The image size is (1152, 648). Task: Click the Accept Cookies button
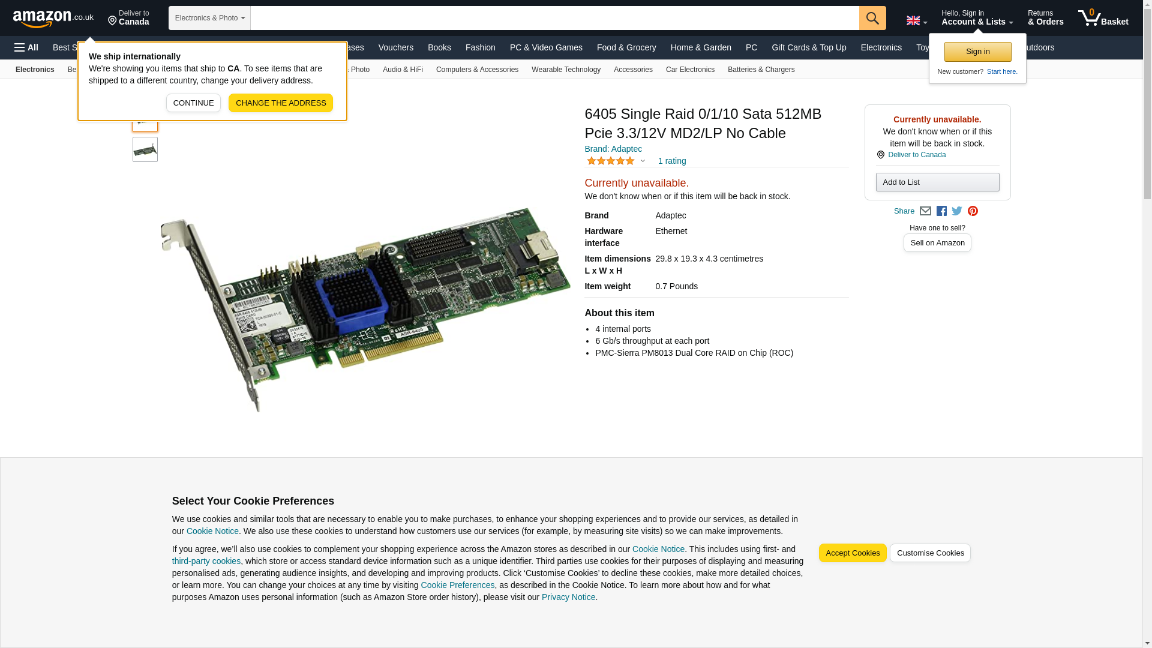click(853, 553)
